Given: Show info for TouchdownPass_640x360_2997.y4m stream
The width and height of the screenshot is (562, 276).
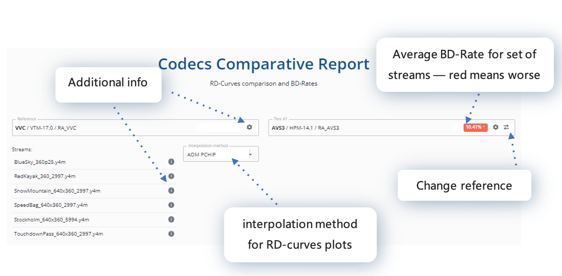Looking at the screenshot, I should [171, 234].
